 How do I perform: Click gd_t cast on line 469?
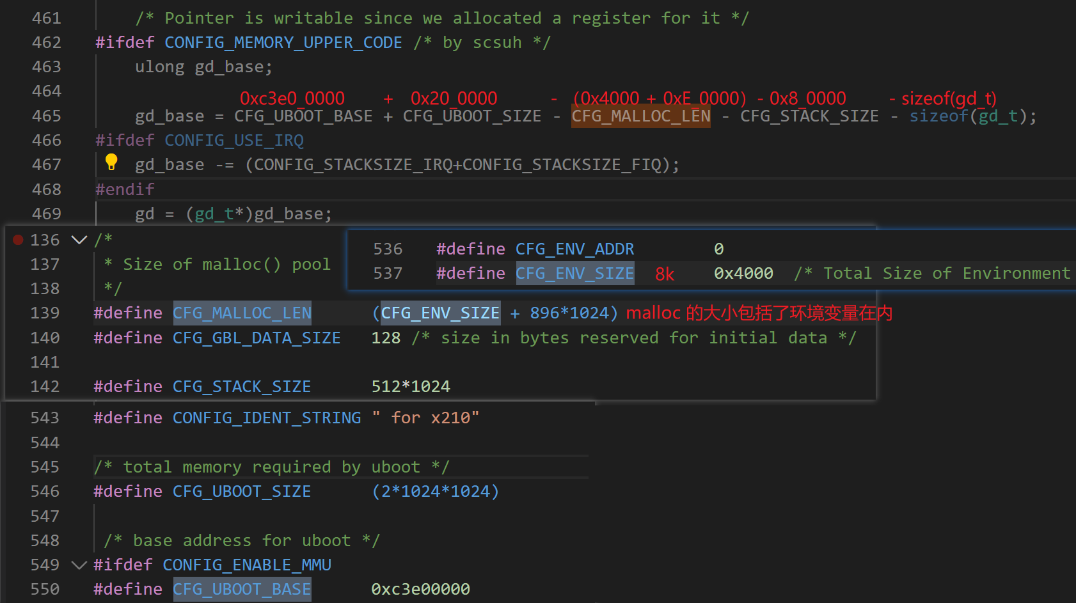click(x=214, y=214)
